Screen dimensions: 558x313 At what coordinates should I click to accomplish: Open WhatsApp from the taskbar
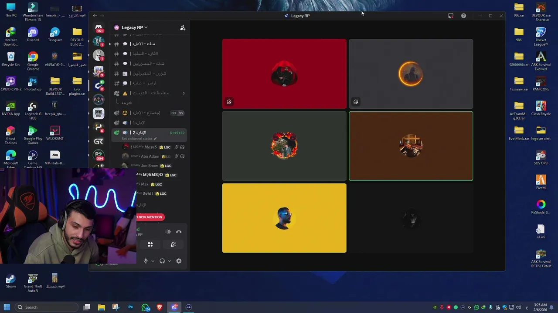(x=145, y=307)
